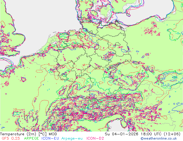Click the ARPEGE legend label
Image resolution: width=183 pixels, height=141 pixels.
pos(31,138)
